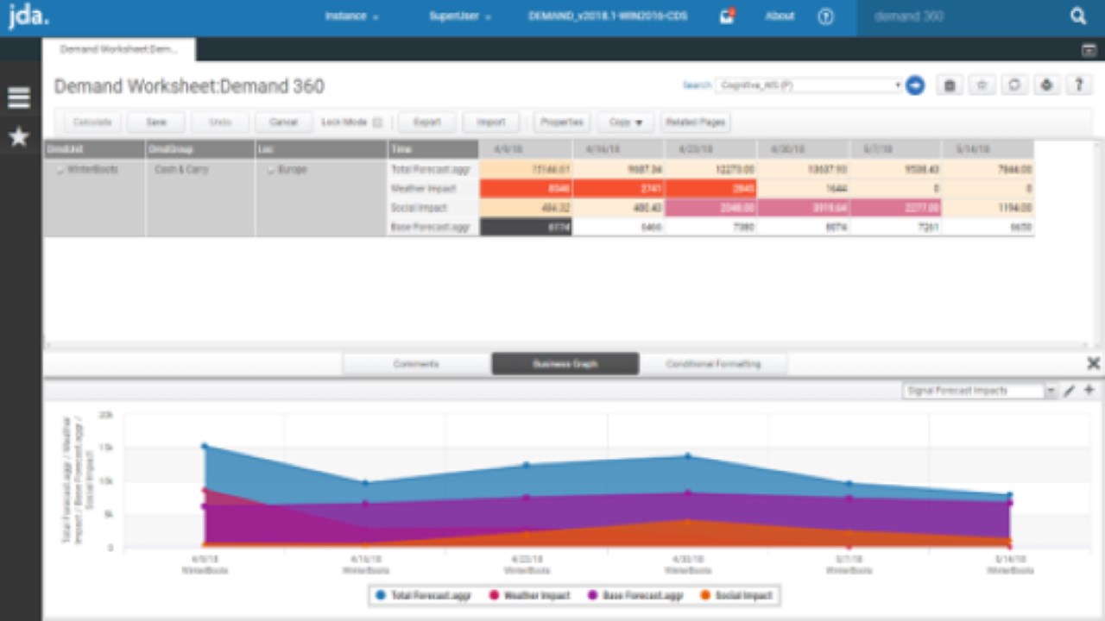Toggle Social Impact legend item
The width and height of the screenshot is (1105, 621).
click(736, 595)
